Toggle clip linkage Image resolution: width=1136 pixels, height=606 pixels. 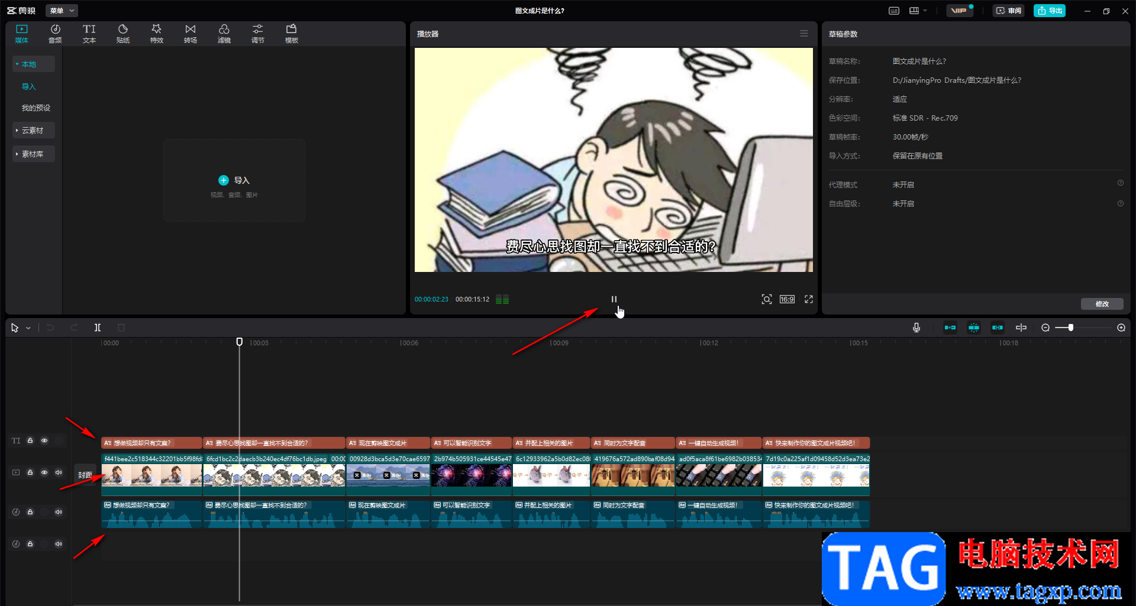(998, 328)
